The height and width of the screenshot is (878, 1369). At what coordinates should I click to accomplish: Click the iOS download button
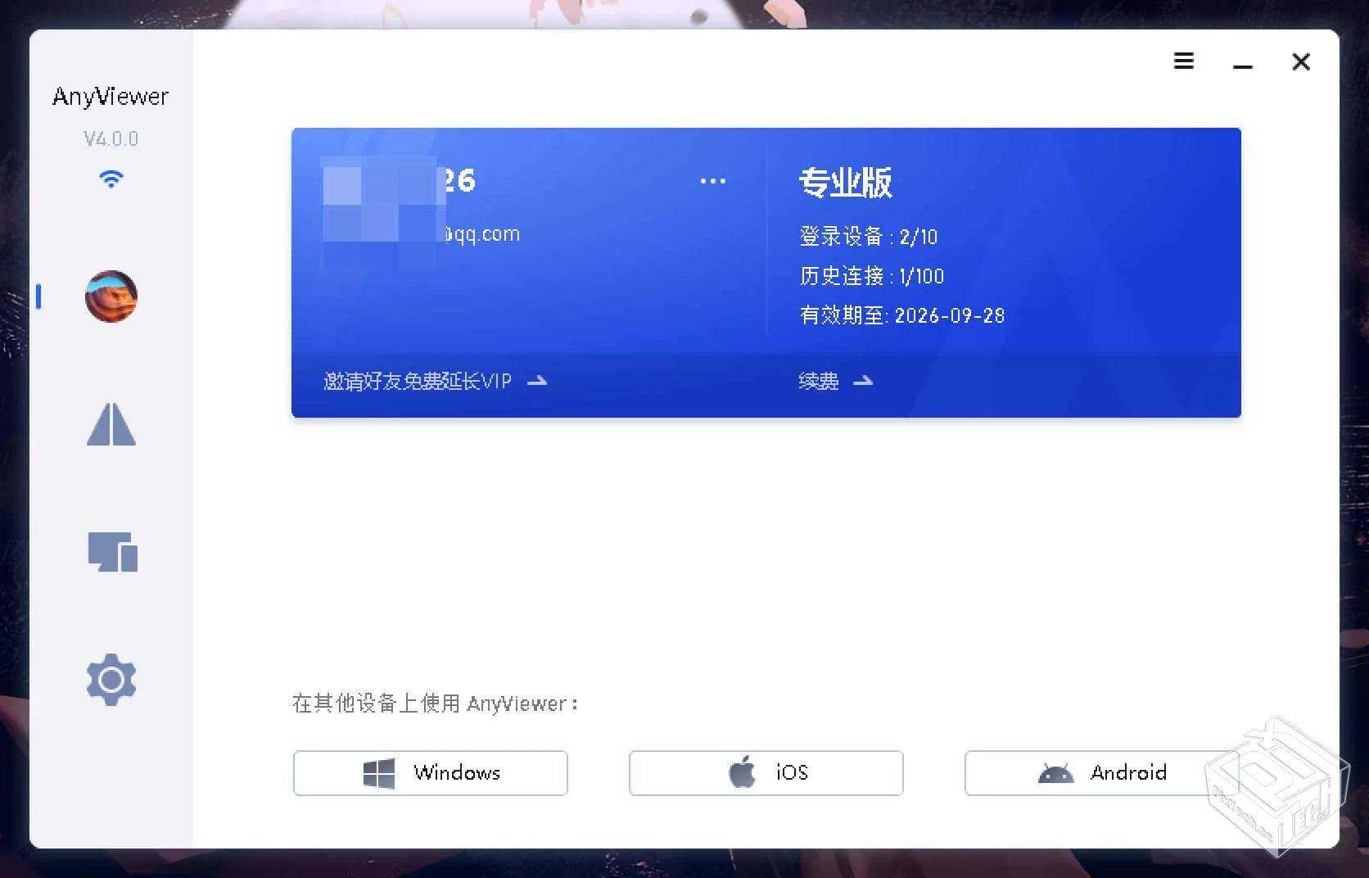click(x=765, y=772)
